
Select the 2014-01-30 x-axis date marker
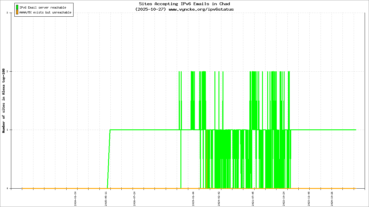point(76,198)
